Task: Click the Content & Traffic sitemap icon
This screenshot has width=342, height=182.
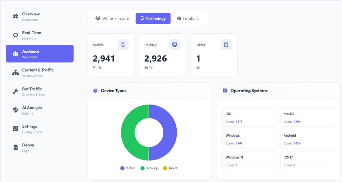Action: [15, 72]
